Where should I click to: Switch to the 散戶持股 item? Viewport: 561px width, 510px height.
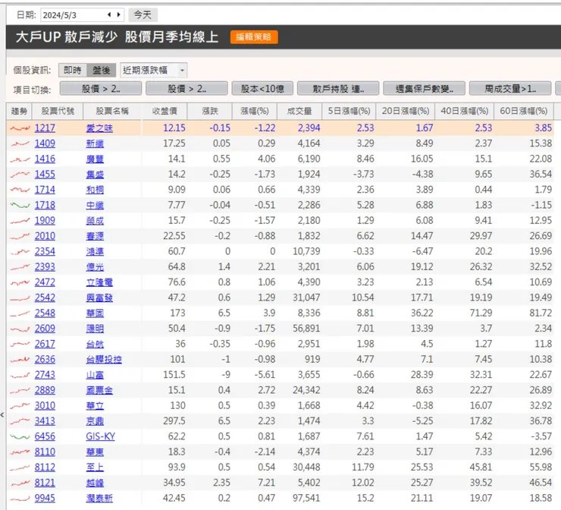pos(338,89)
